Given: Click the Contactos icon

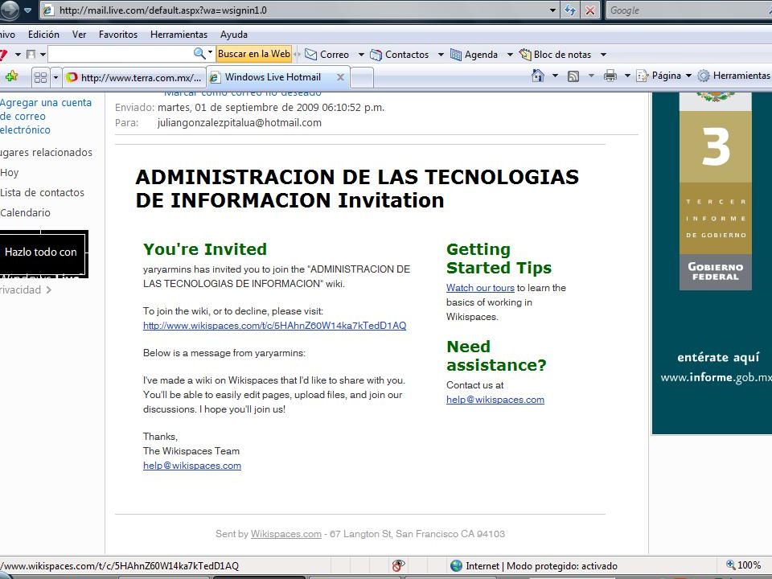Looking at the screenshot, I should pyautogui.click(x=376, y=54).
